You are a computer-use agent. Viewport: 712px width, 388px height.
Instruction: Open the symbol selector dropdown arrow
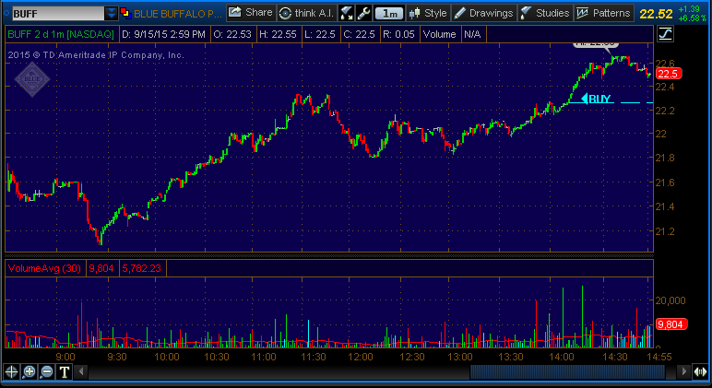(x=112, y=14)
